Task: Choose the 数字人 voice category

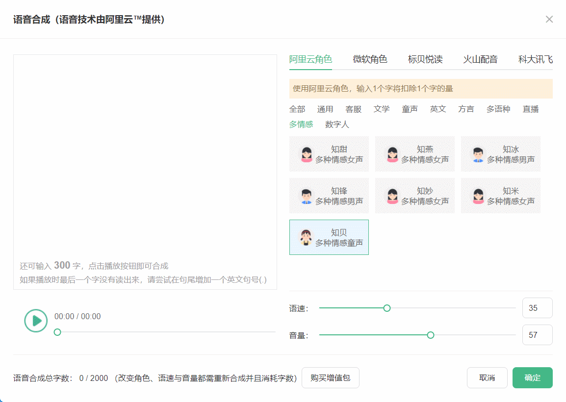Action: point(337,125)
